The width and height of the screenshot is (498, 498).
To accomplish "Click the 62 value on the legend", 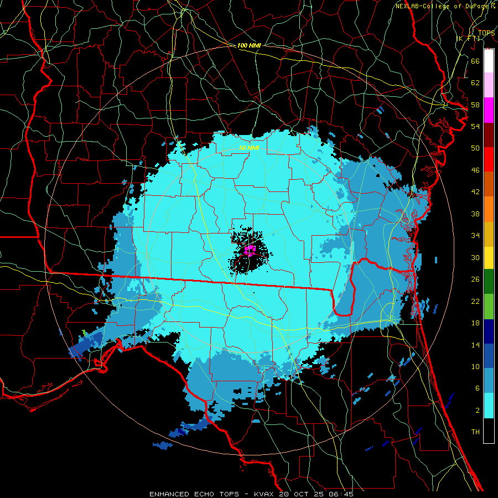I will point(475,82).
